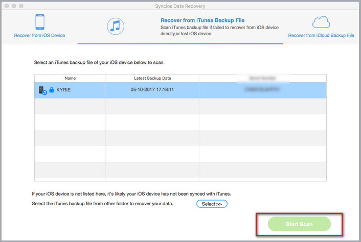Screen dimensions: 361x242
Task: Click the iCloud cloud icon
Action: [x=321, y=22]
